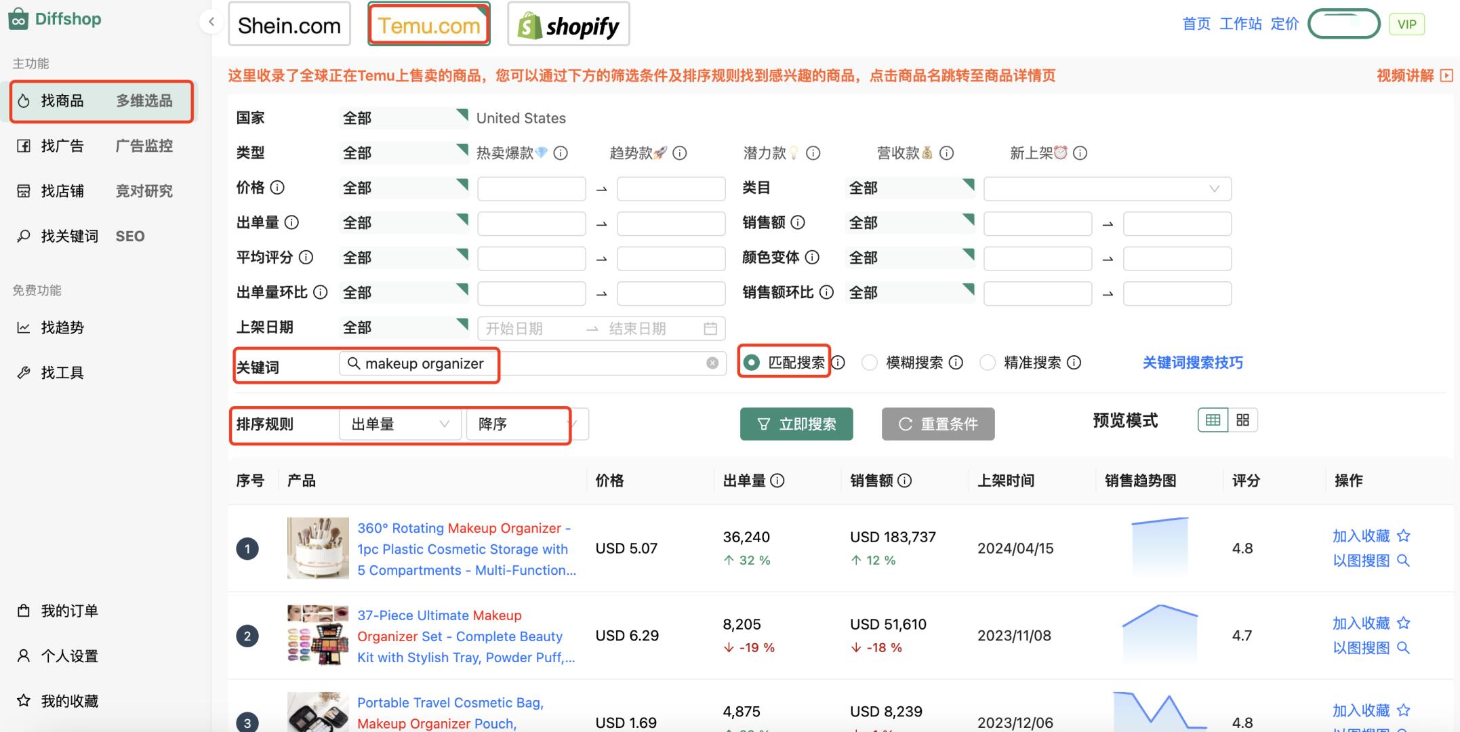This screenshot has height=732, width=1460.
Task: Toggle the 趋势款 type filter
Action: (x=638, y=153)
